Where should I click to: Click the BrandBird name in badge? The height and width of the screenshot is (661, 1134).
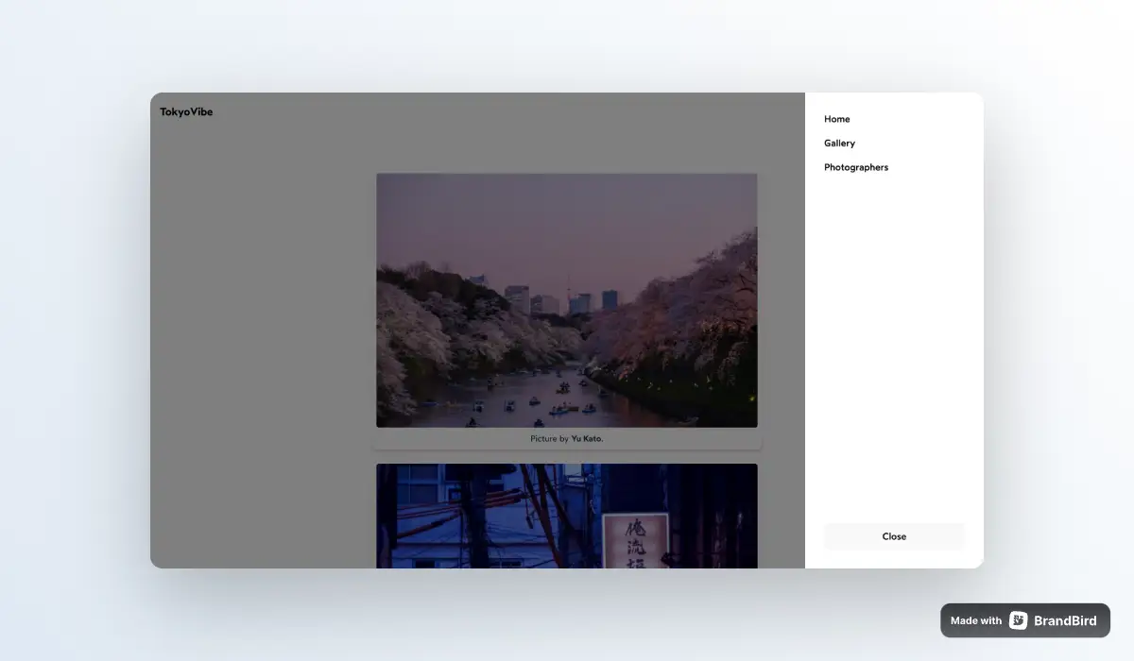1065,620
